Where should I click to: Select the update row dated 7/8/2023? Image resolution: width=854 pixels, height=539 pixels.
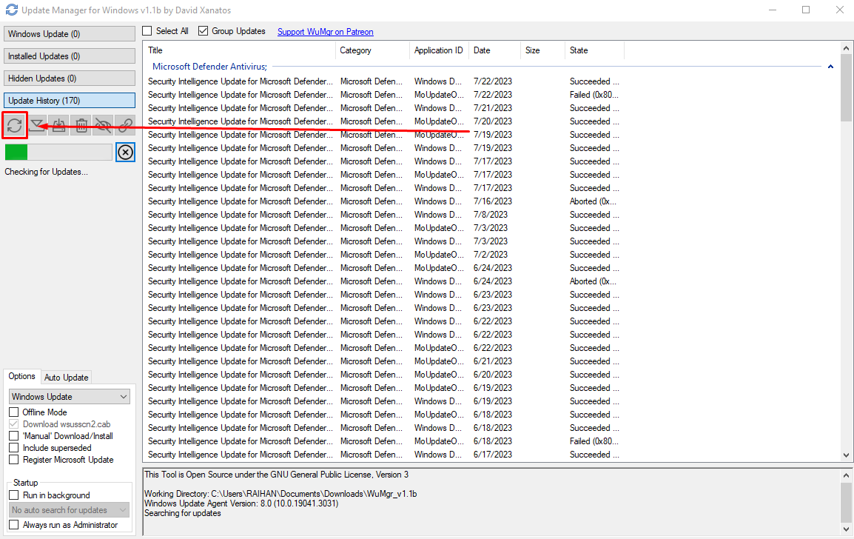tap(383, 215)
